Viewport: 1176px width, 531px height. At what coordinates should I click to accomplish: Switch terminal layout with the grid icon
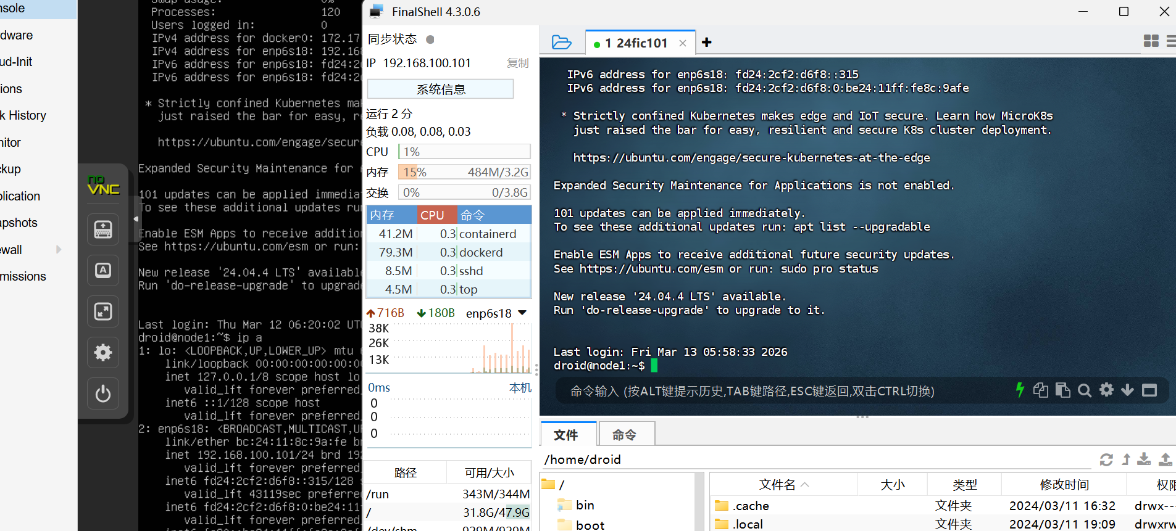click(x=1151, y=41)
